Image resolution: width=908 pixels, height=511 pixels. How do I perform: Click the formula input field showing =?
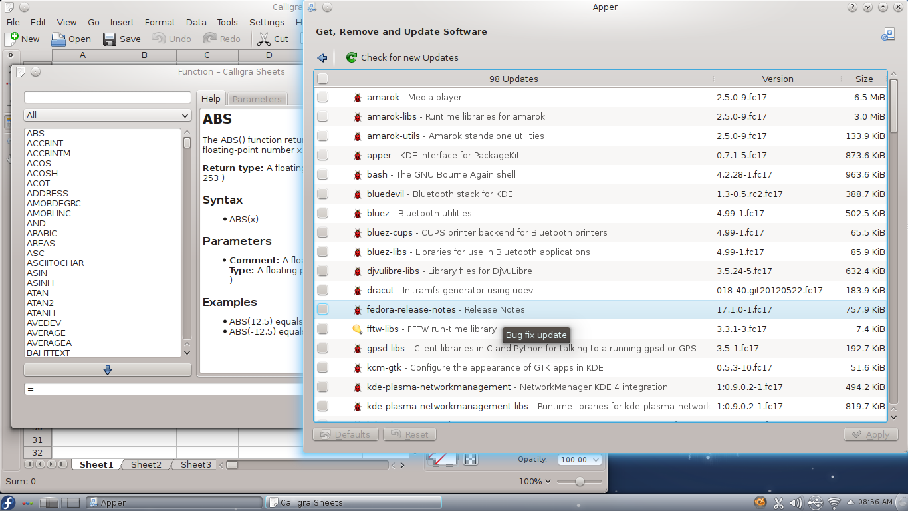163,389
